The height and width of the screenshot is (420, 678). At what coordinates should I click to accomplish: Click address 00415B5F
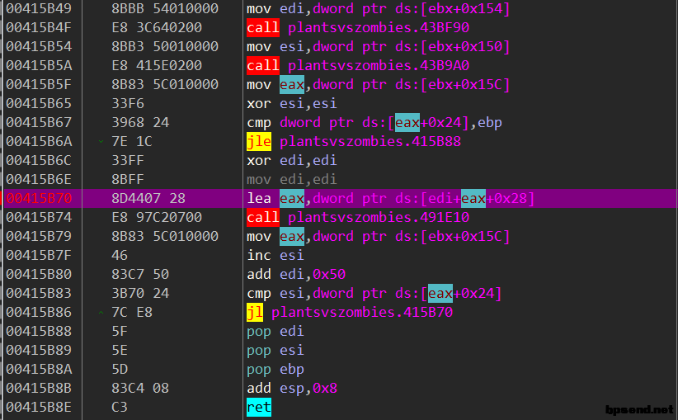click(39, 84)
